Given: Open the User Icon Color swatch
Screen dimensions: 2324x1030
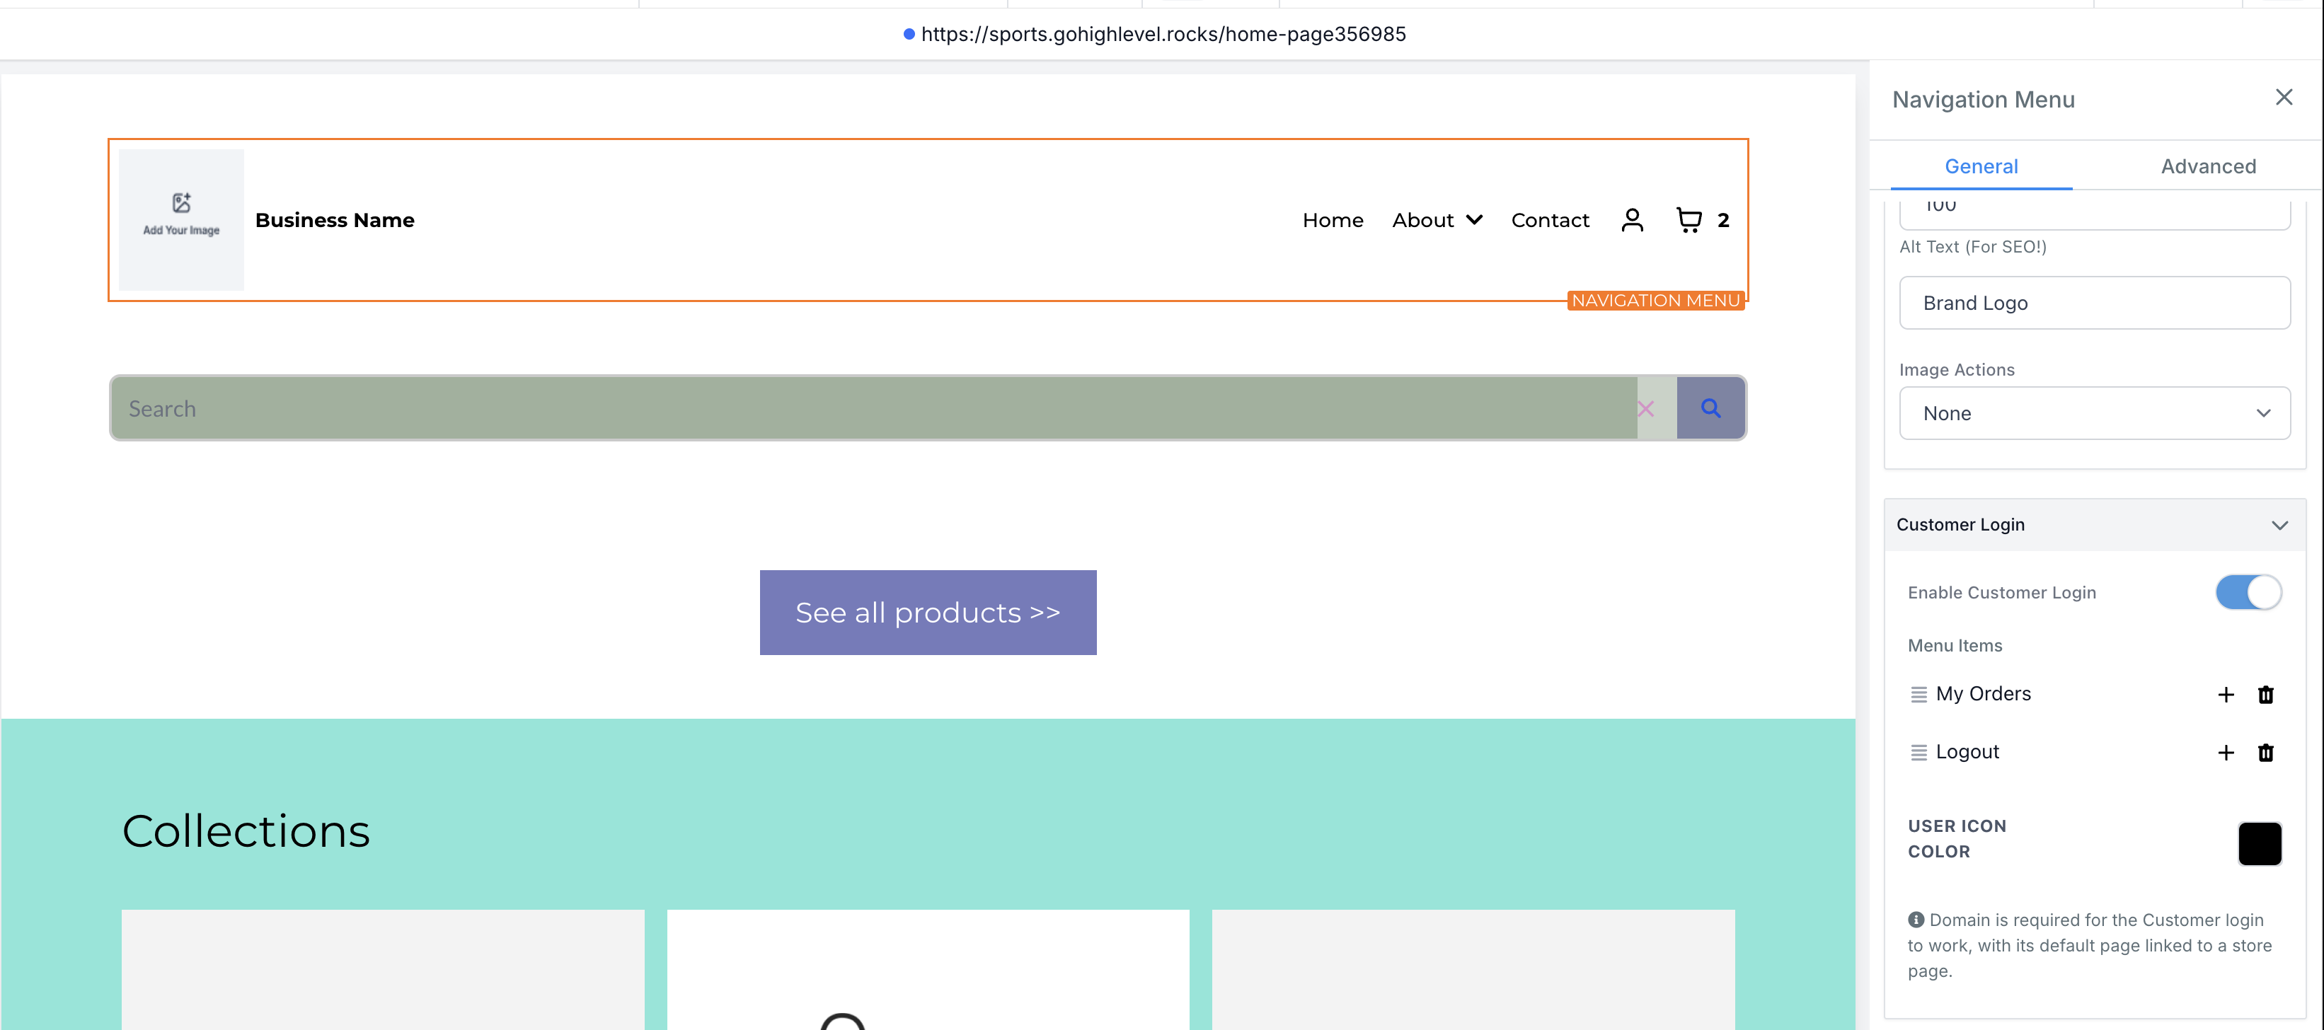Looking at the screenshot, I should tap(2259, 843).
